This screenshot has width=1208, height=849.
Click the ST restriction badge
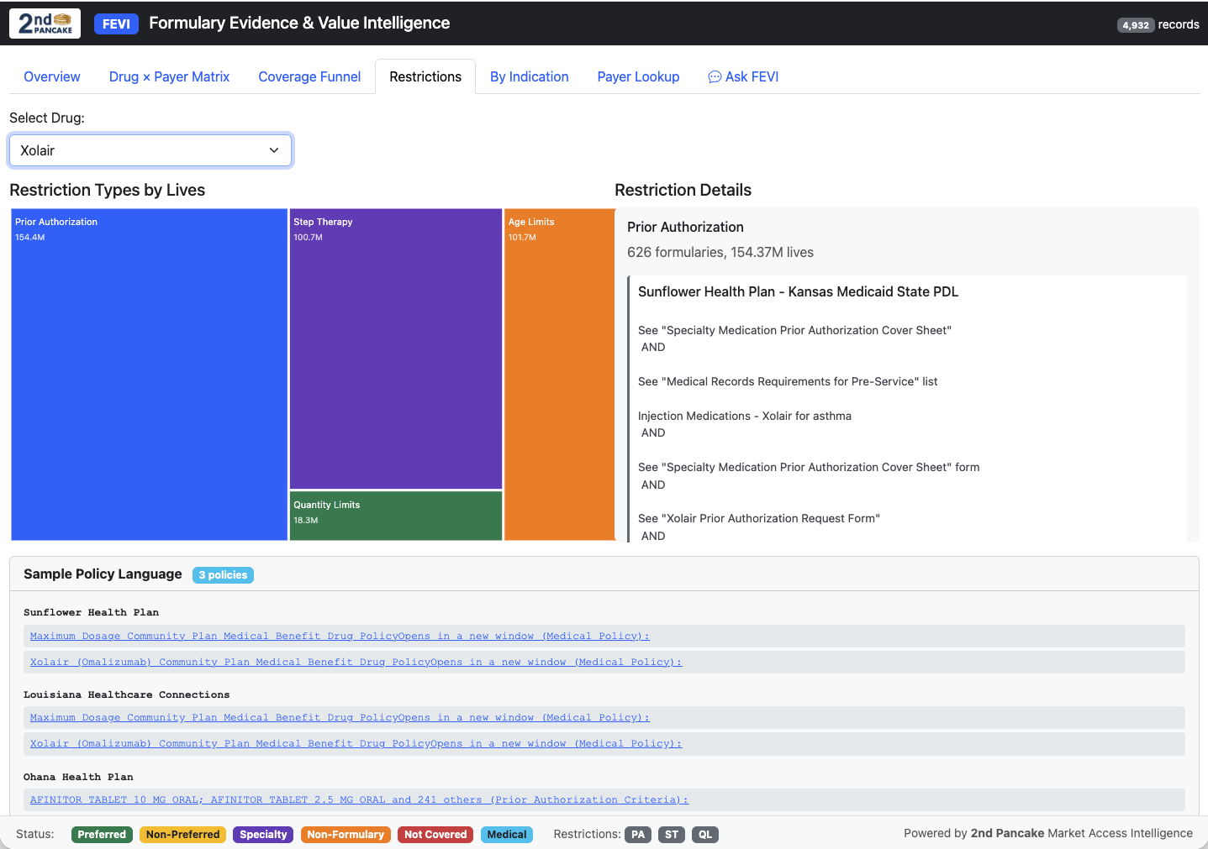click(x=671, y=834)
